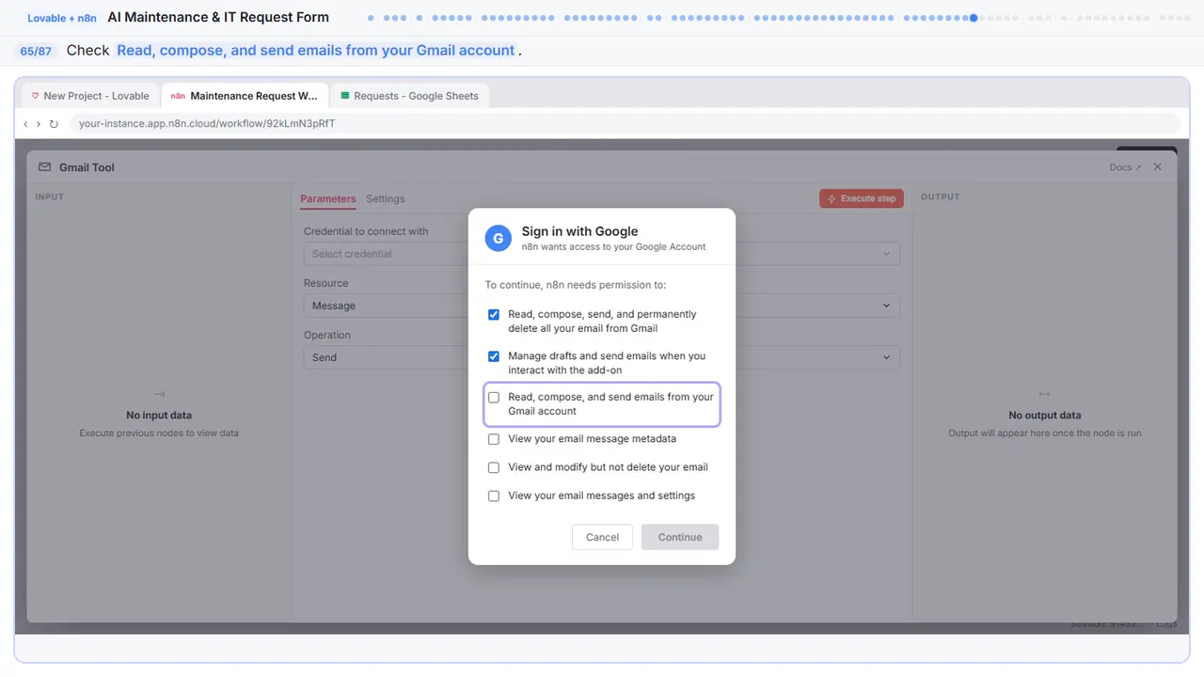Click the 'No input data' message
Screen dimensions: 1204x677
(x=159, y=415)
